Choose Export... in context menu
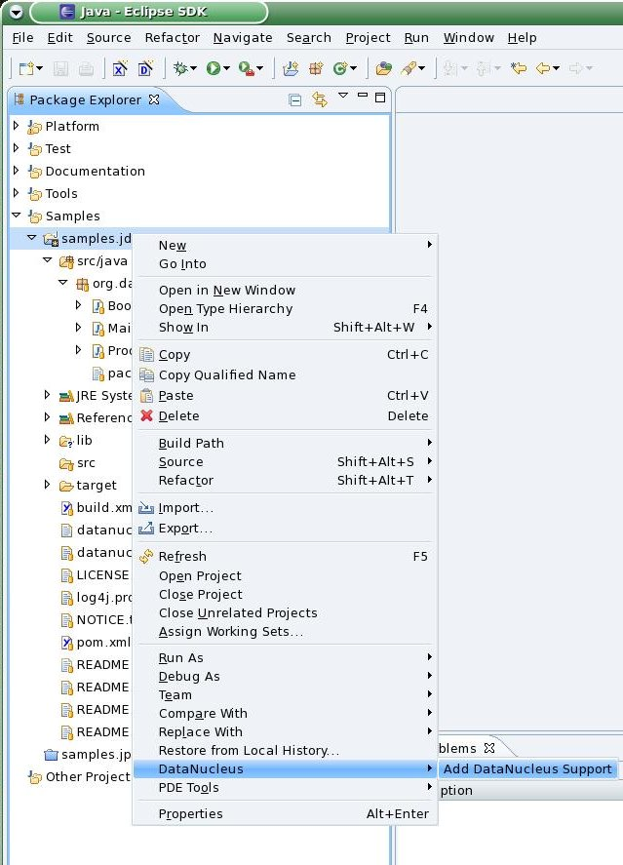623x865 pixels. coord(285,529)
